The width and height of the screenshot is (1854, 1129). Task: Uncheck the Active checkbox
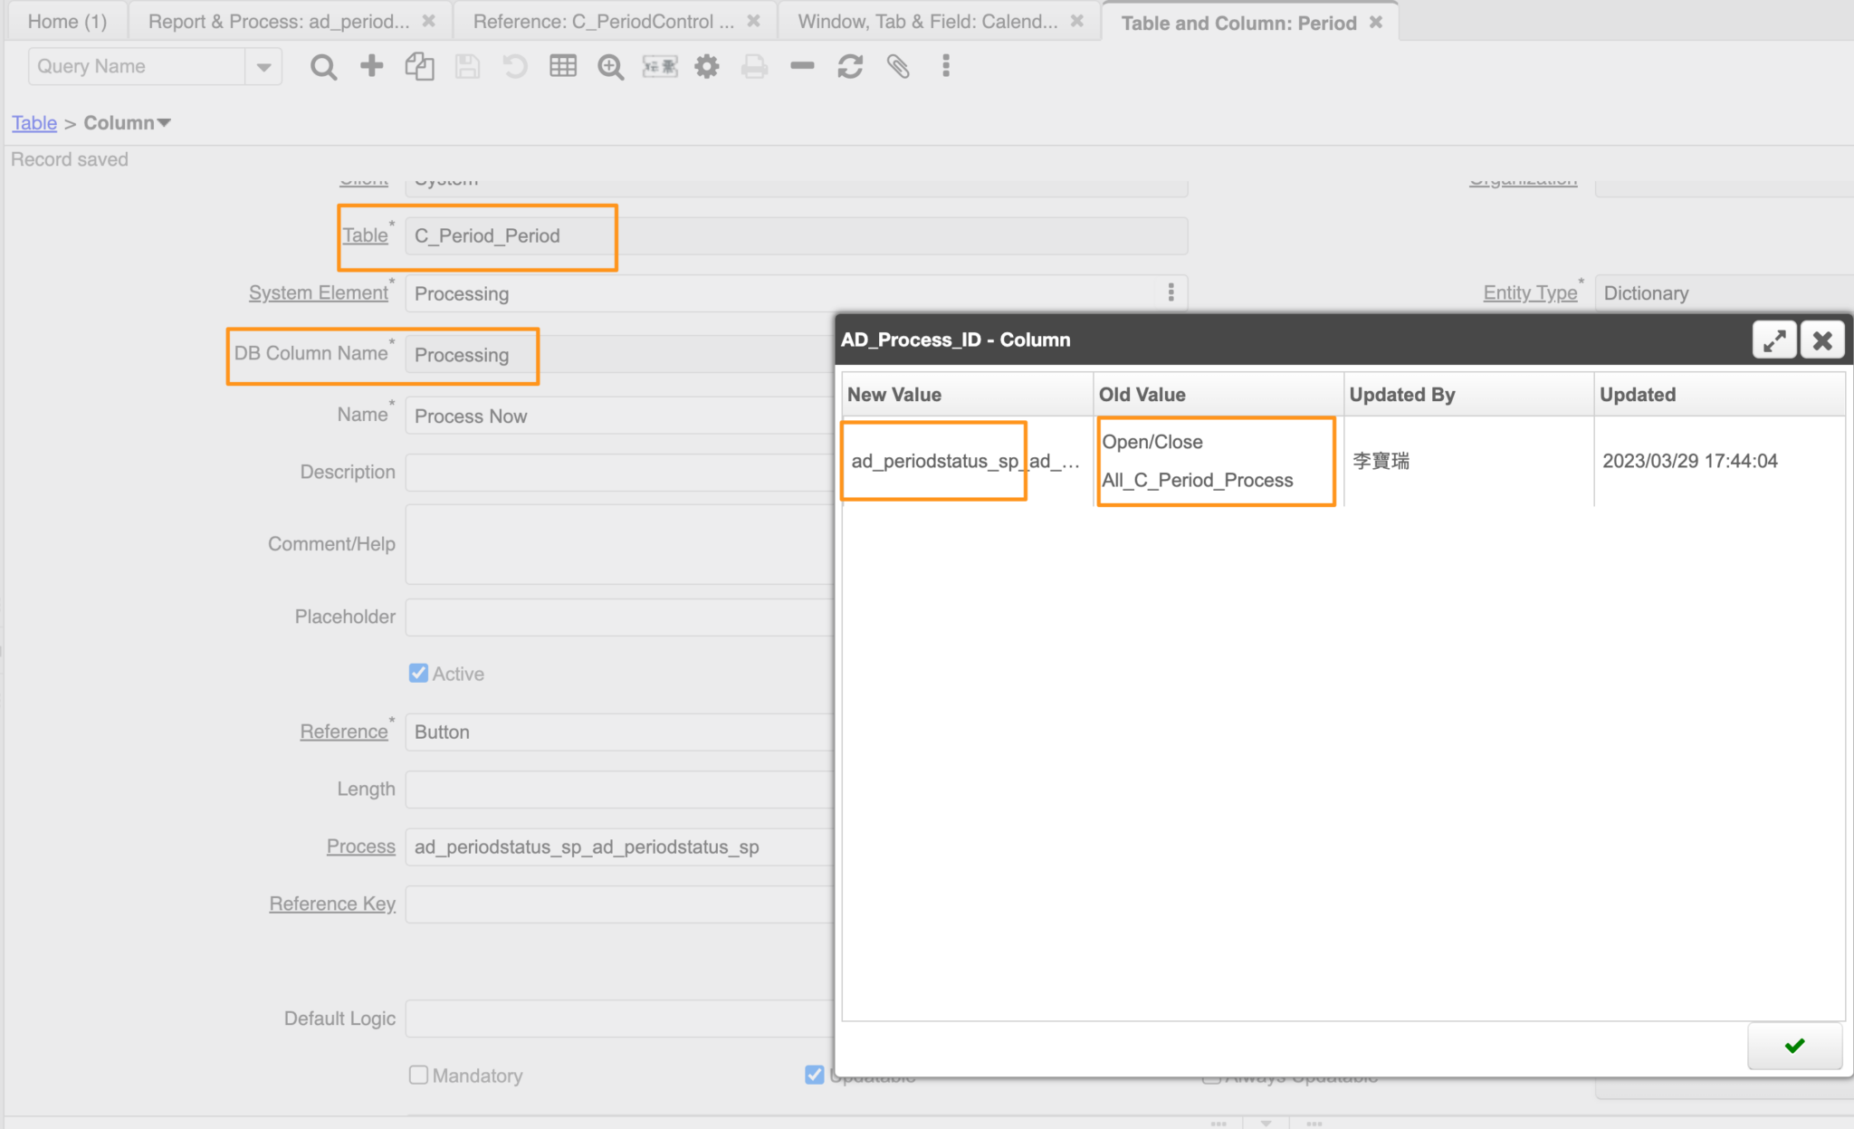pyautogui.click(x=417, y=673)
